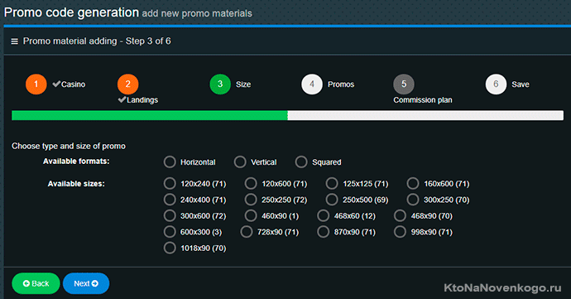Image resolution: width=571 pixels, height=299 pixels.
Task: Click the "Available sizes:" label
Action: [x=76, y=184]
